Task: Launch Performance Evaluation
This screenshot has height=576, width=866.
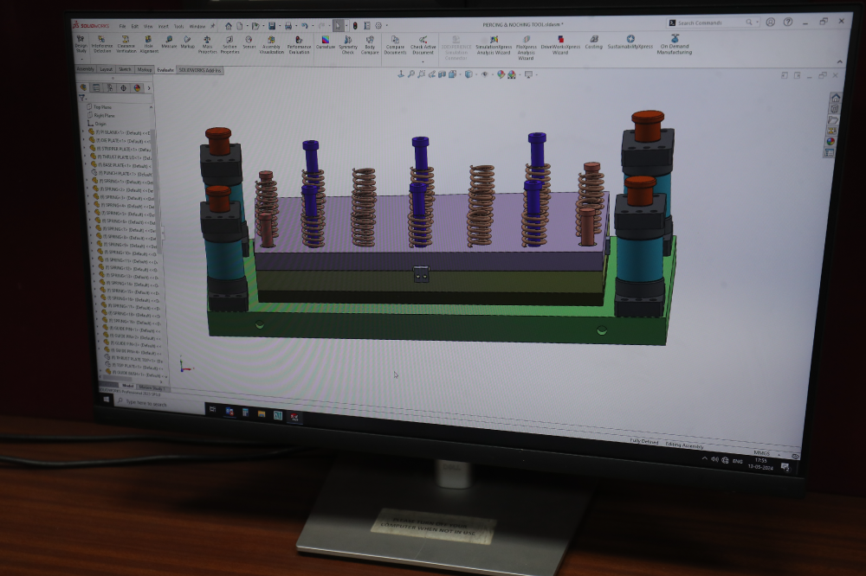Action: pos(299,44)
